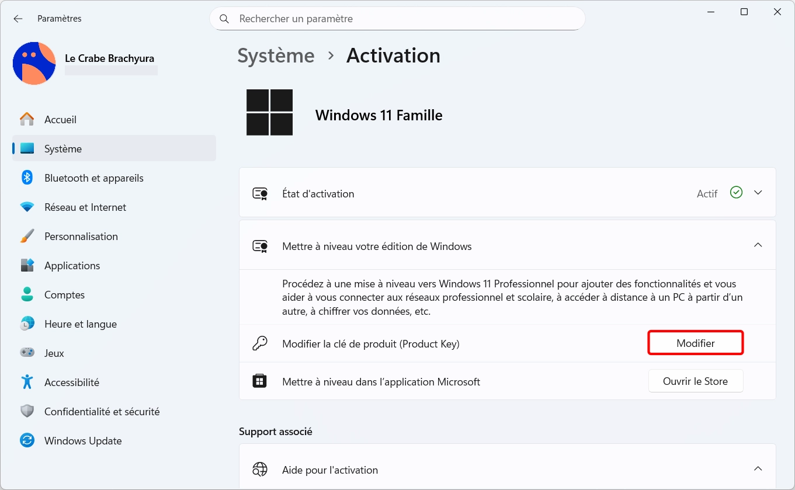
Task: Open Bluetooth et appareils icon
Action: click(x=27, y=178)
